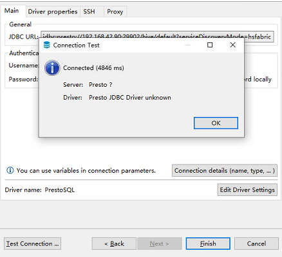Click the blue information icon beside Connected
282x257 pixels.
(x=52, y=68)
